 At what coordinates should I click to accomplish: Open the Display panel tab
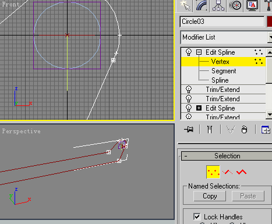[x=252, y=6]
